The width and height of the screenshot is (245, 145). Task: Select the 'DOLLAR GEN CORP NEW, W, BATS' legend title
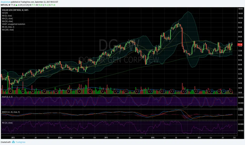coord(15,10)
